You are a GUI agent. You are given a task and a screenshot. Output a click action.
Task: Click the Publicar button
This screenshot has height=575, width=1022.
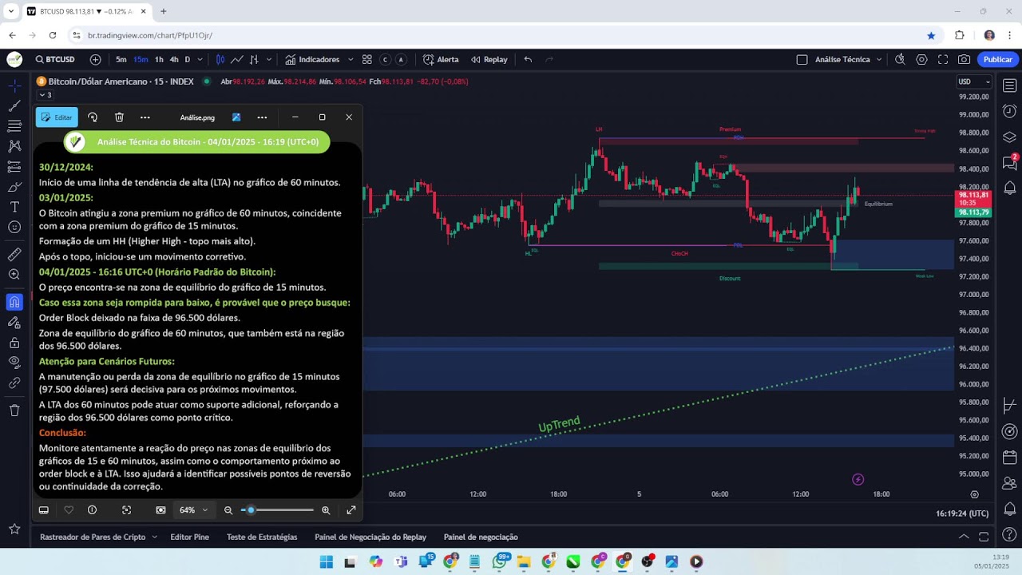click(x=997, y=59)
